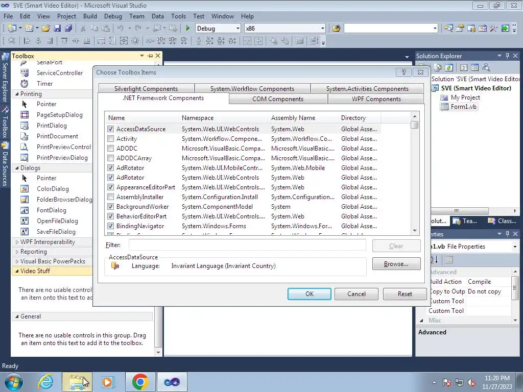This screenshot has height=392, width=523.
Task: Open the x86 platform dropdown
Action: [322, 29]
